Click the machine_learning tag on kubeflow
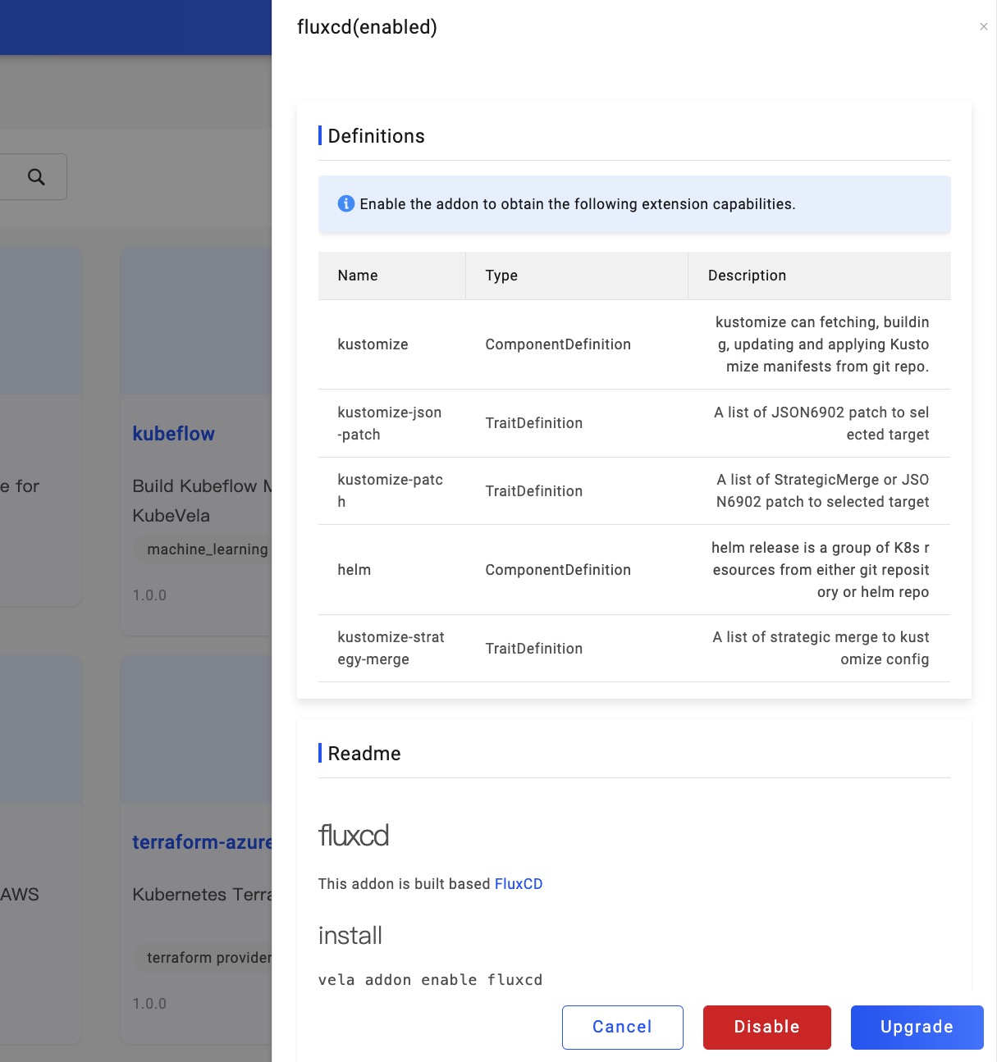The height and width of the screenshot is (1062, 997). [x=207, y=549]
